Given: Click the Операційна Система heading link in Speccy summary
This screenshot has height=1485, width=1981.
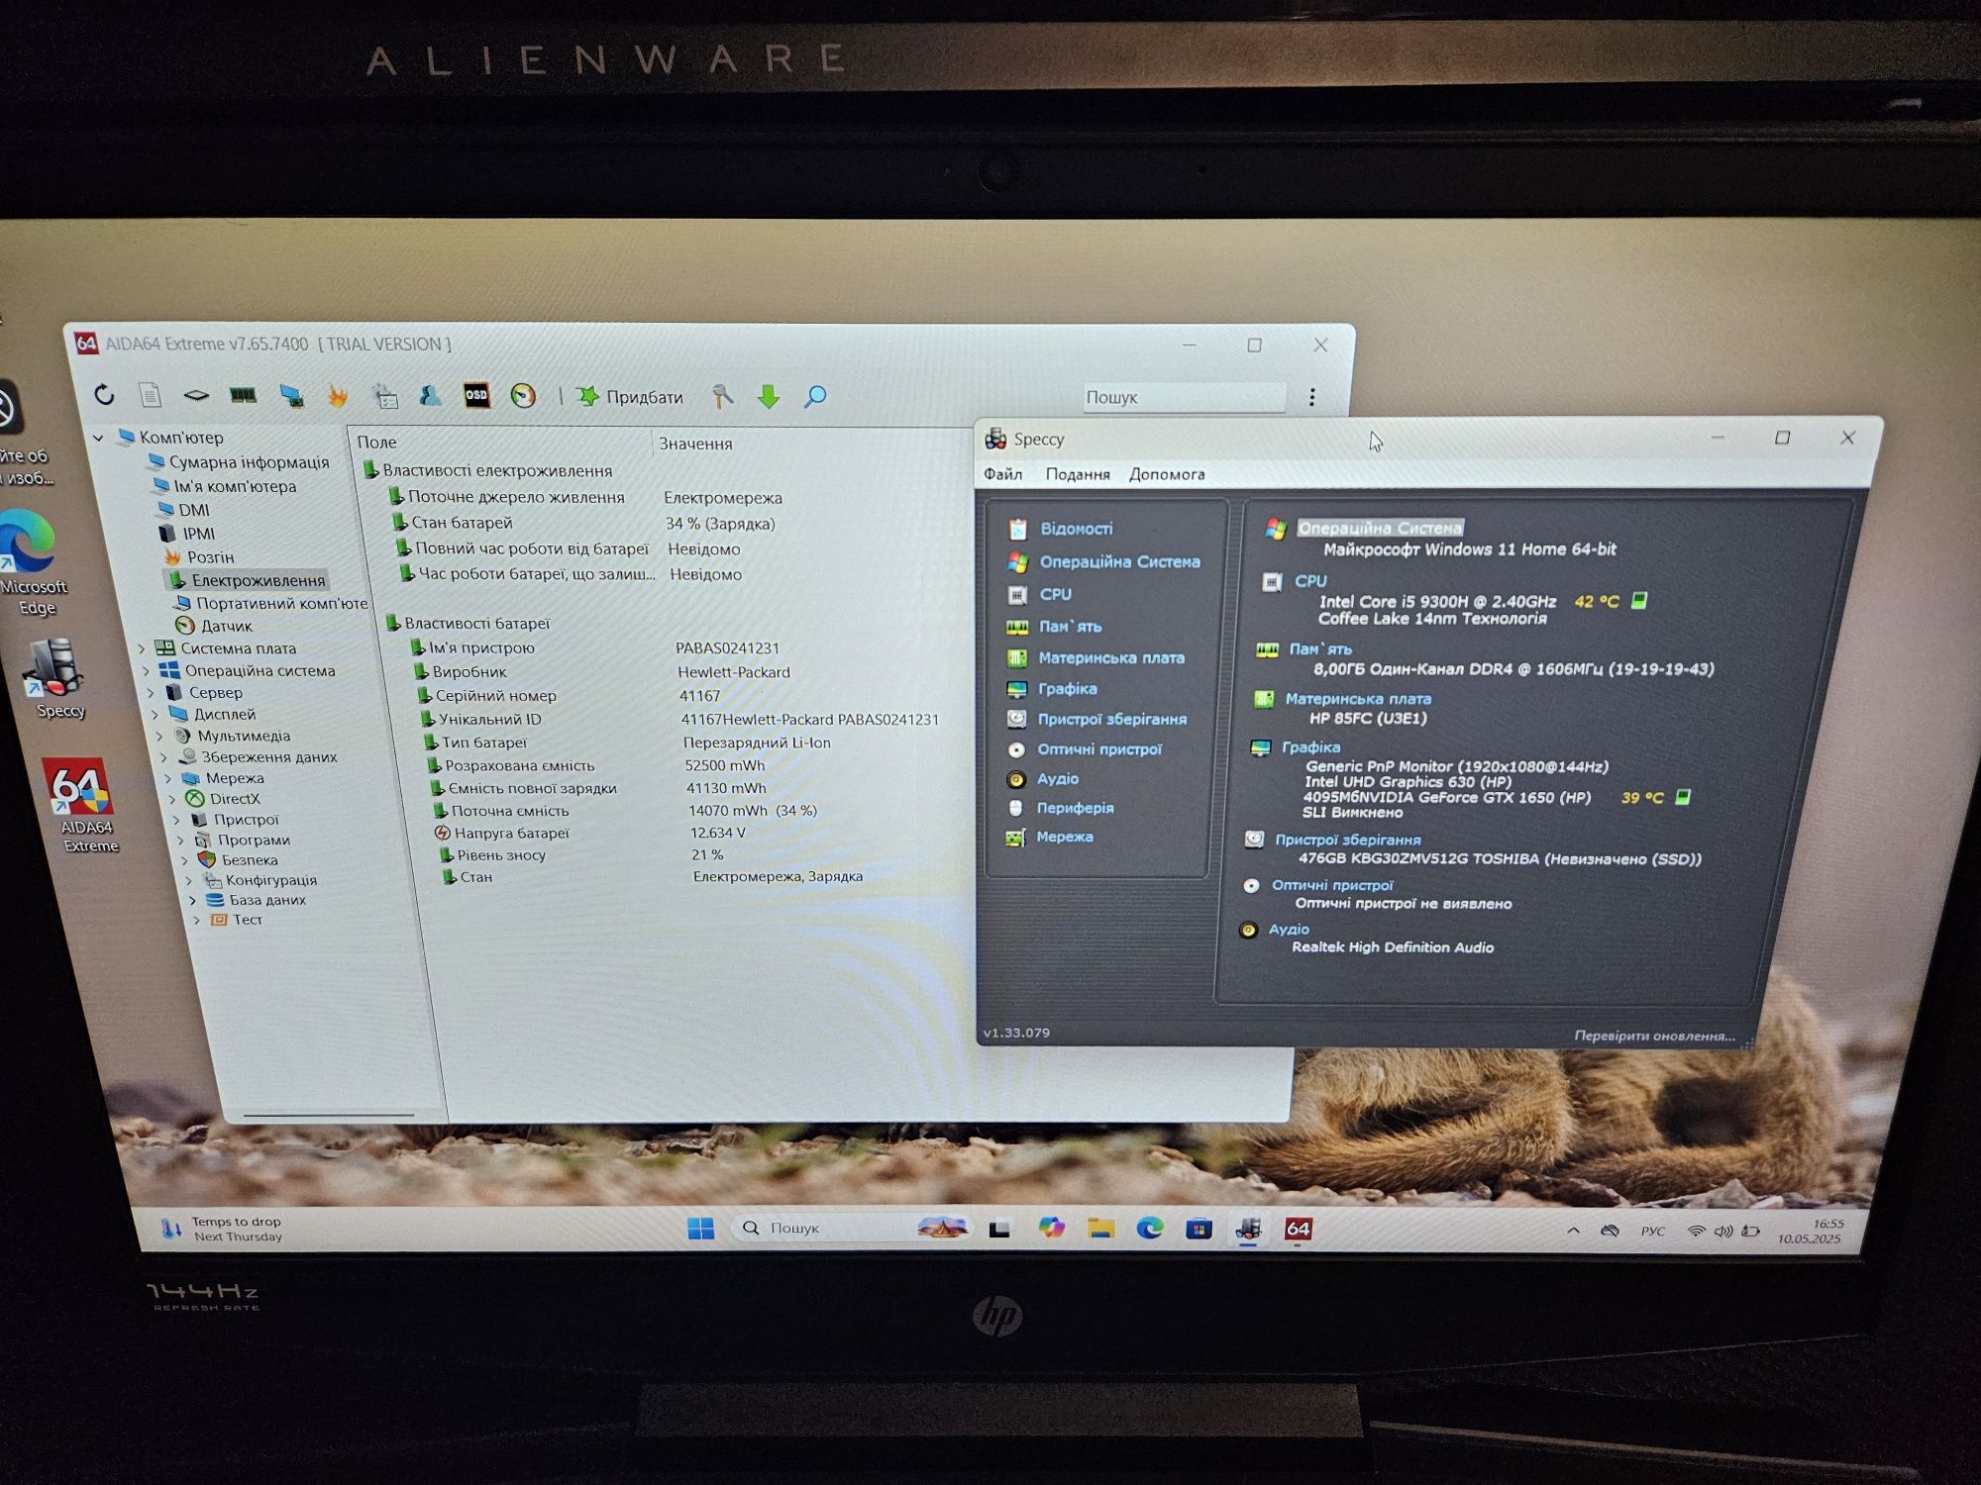Looking at the screenshot, I should (x=1380, y=528).
